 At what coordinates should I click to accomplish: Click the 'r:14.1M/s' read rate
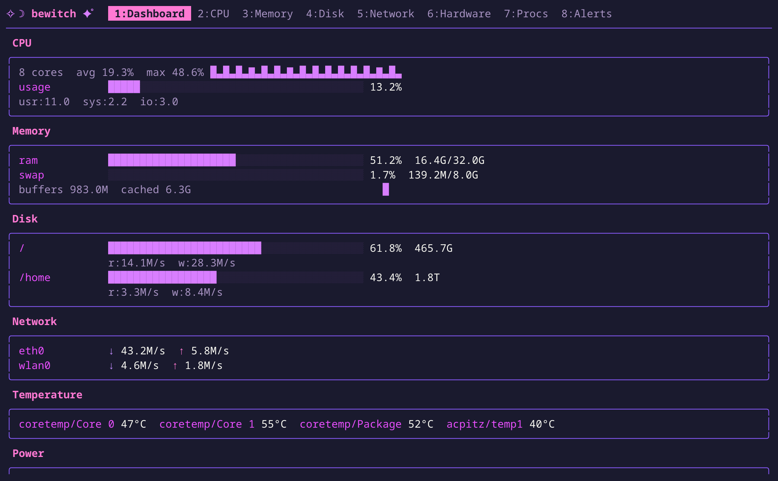click(x=137, y=263)
